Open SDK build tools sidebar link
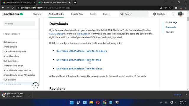Screen dimensions: 189x106 point(11,61)
